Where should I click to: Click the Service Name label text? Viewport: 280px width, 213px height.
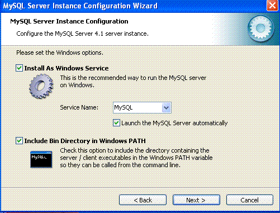pyautogui.click(x=79, y=107)
